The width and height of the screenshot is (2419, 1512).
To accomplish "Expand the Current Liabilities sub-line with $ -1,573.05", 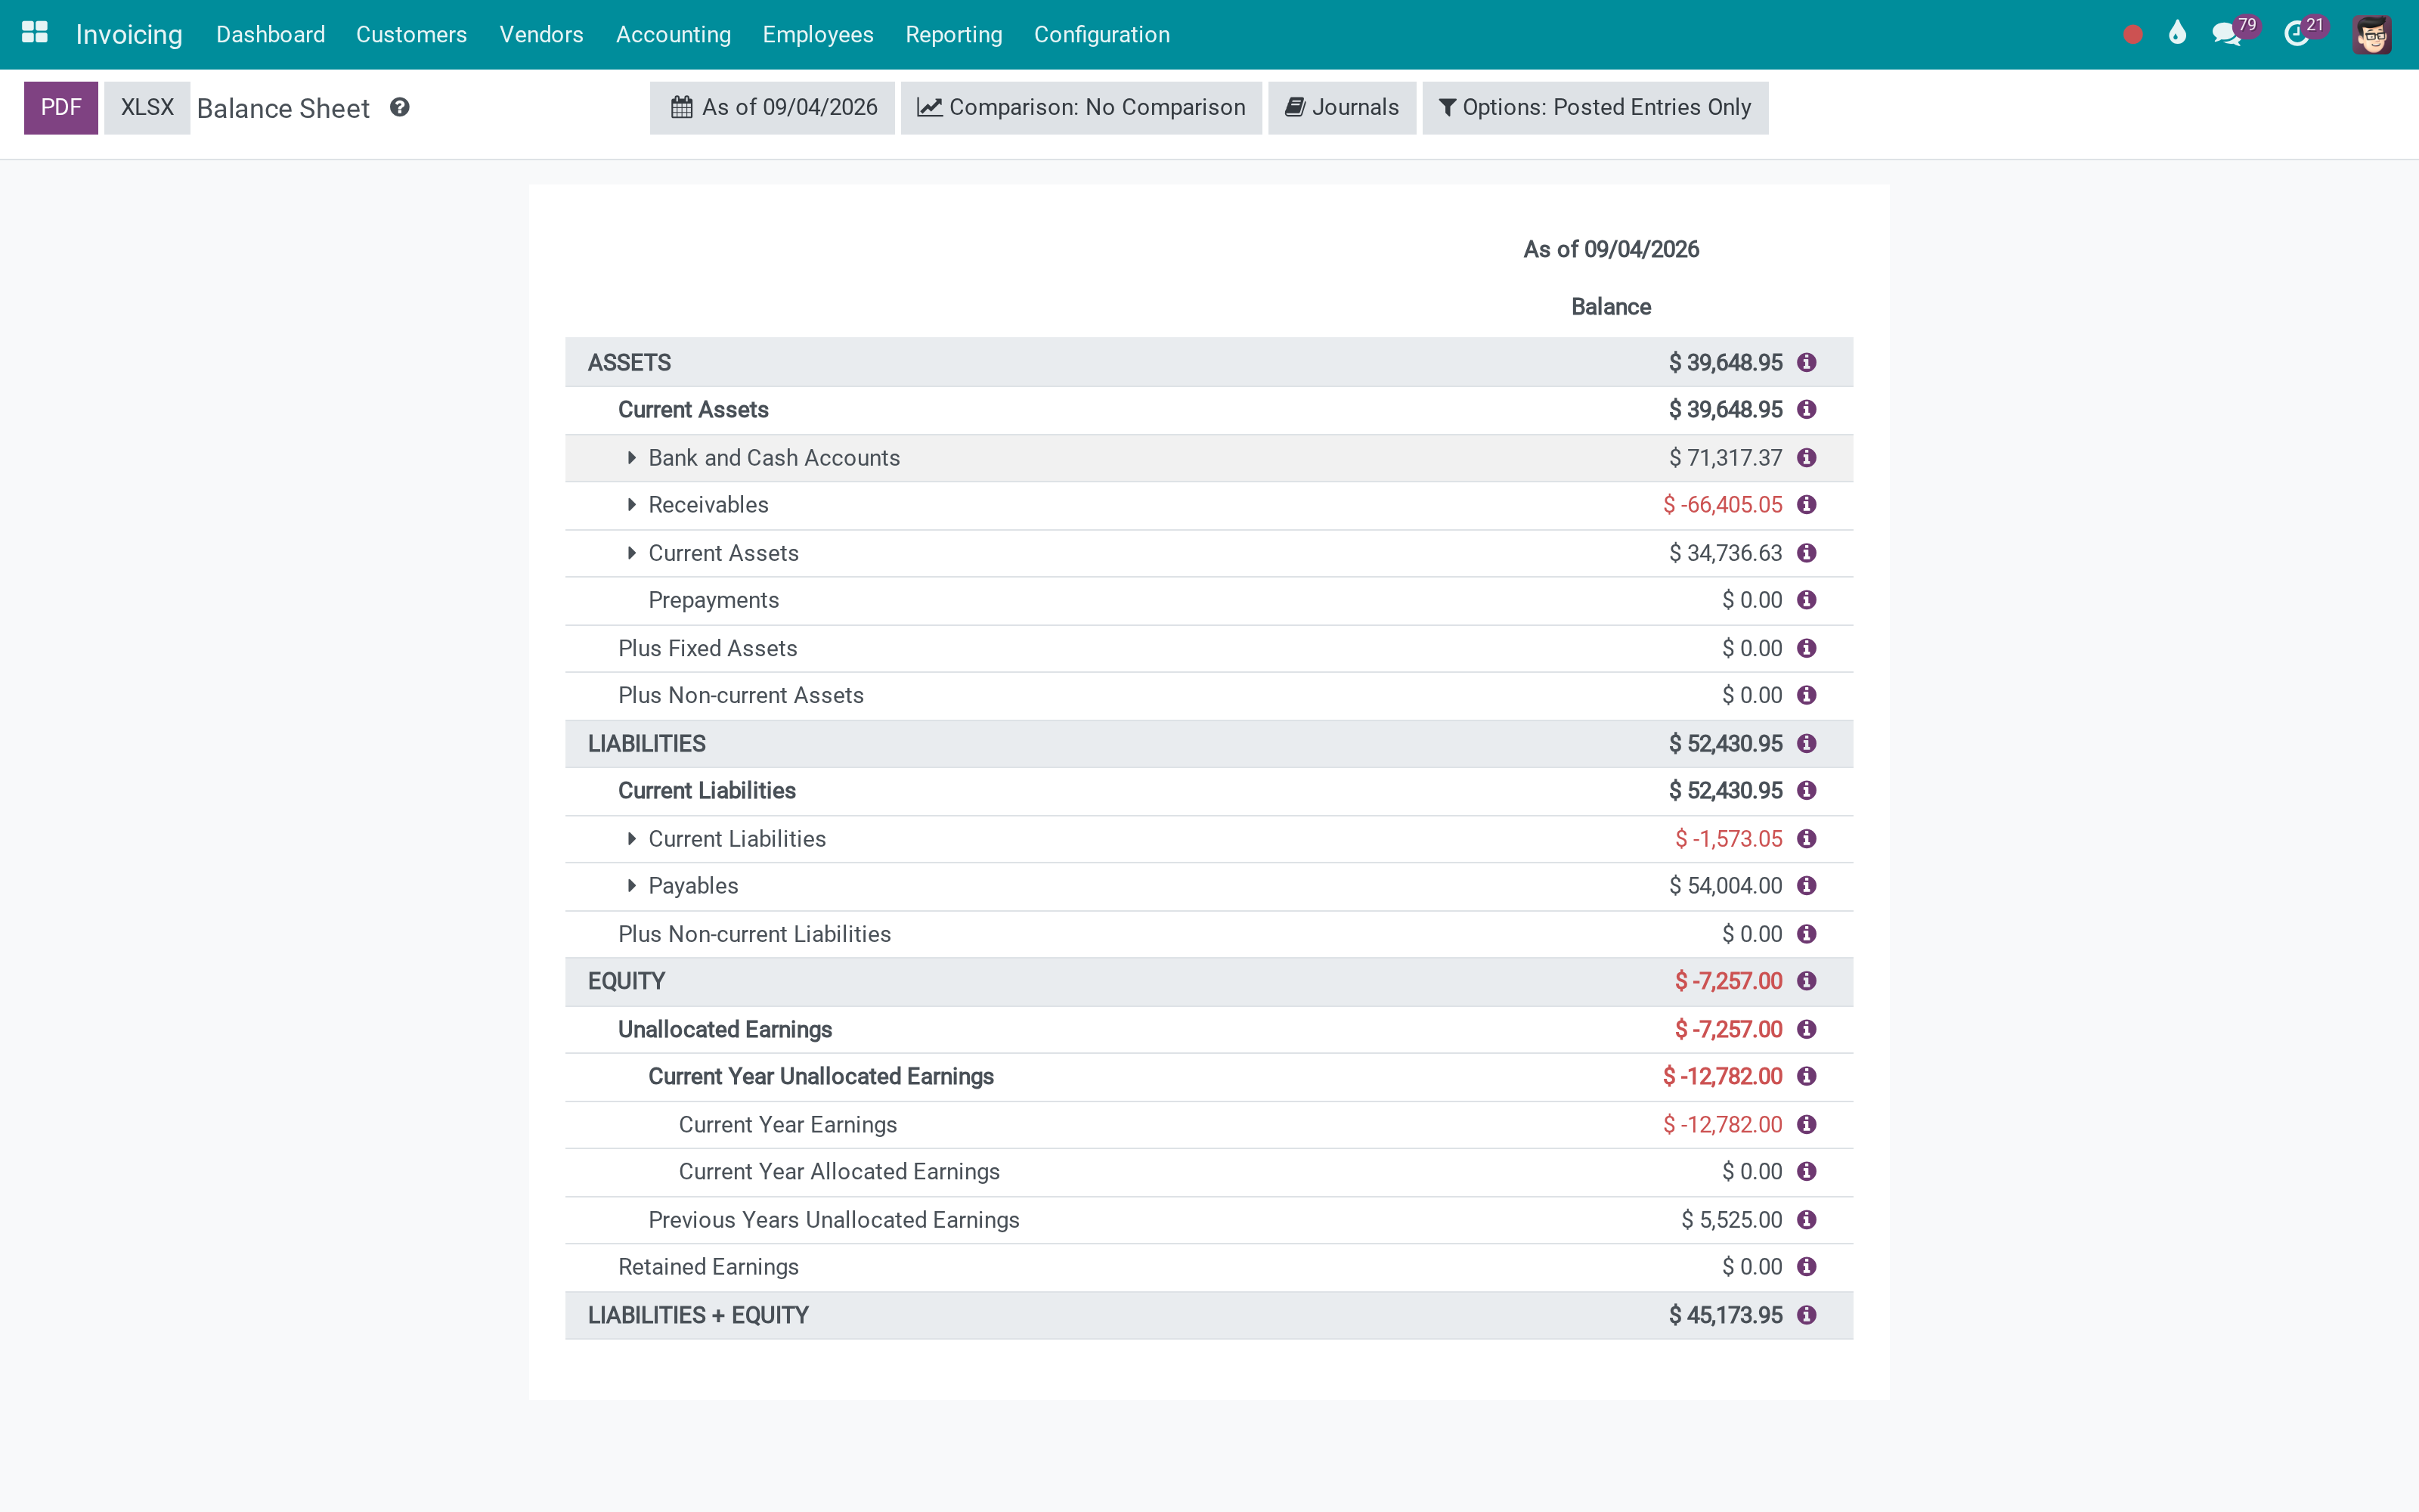I will pyautogui.click(x=632, y=838).
